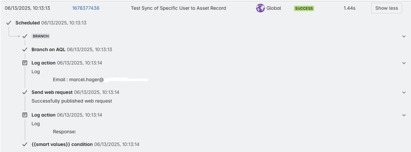Click the checkmark beside Send web request
Viewport: 411px width, 152px height.
tap(25, 93)
